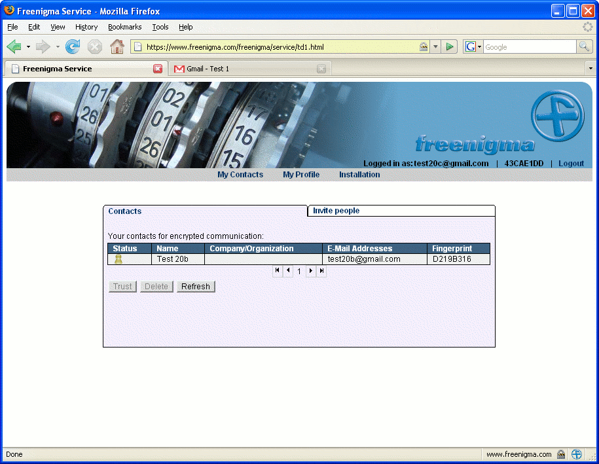The image size is (599, 464).
Task: Click the greyed Forward arrow button
Action: point(43,46)
